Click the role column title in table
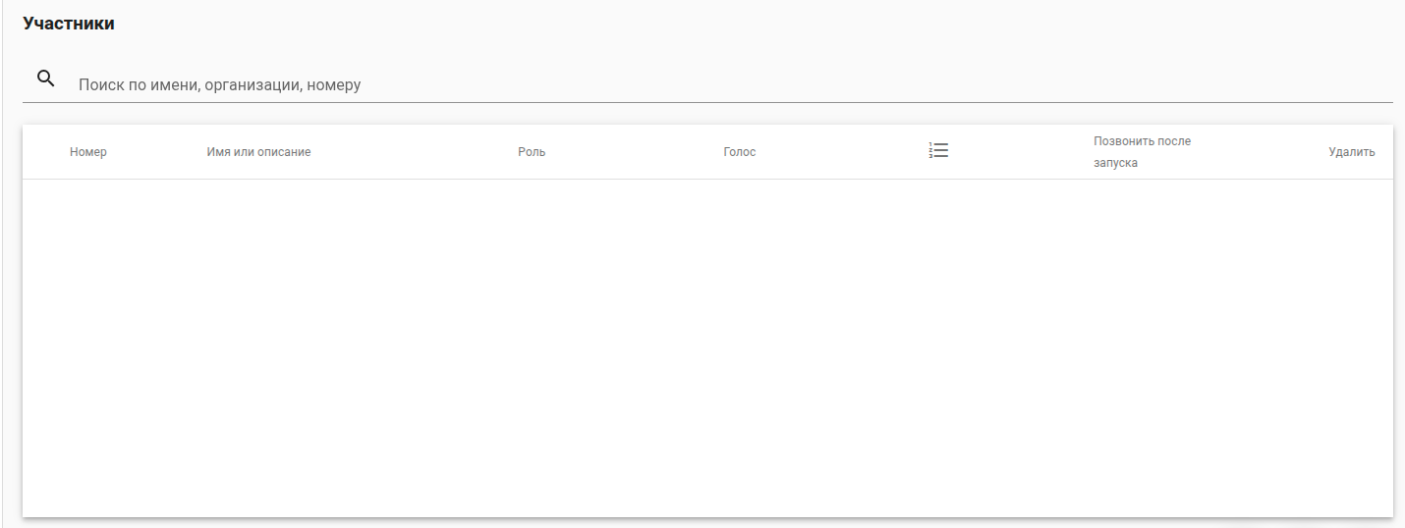The height and width of the screenshot is (528, 1405). point(532,152)
